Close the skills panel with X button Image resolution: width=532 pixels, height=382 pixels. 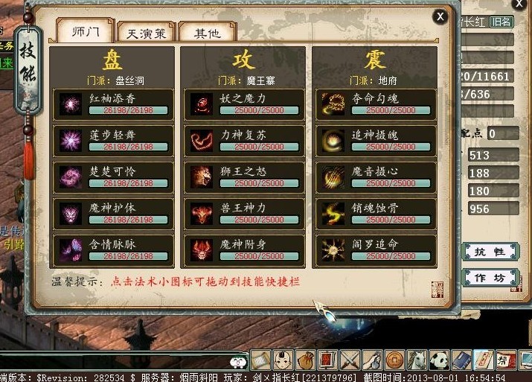(440, 16)
